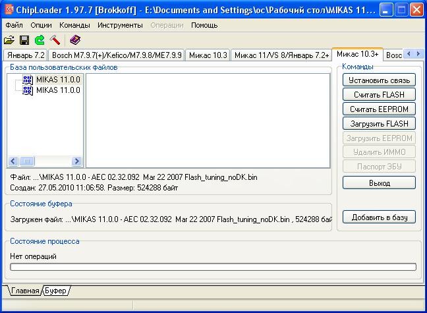This screenshot has width=427, height=313.
Task: Click the Установить связь button
Action: 379,80
